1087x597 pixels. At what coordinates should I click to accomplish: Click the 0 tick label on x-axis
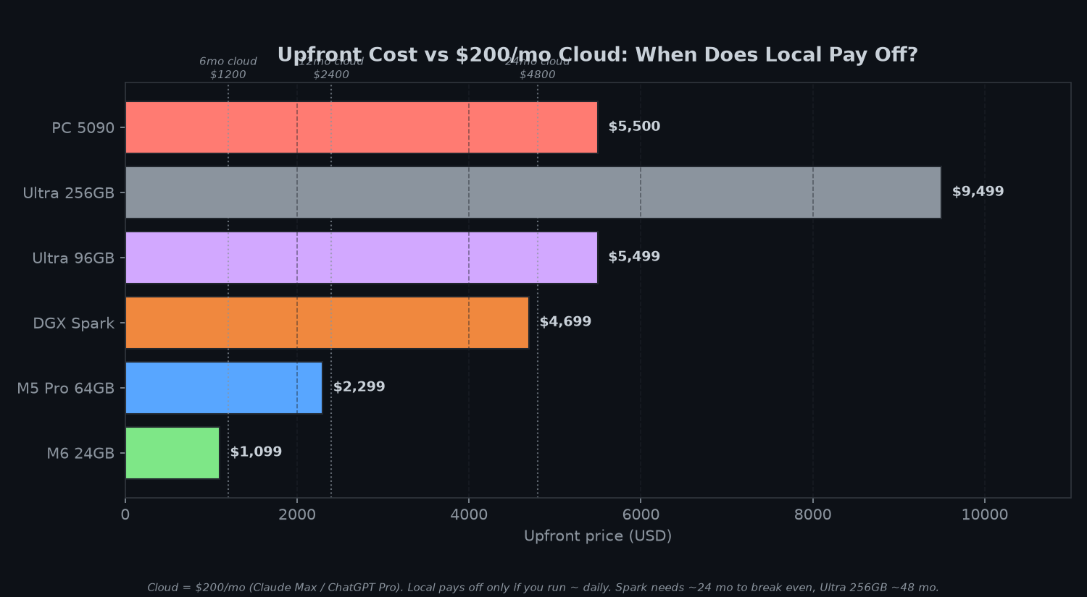pos(125,515)
